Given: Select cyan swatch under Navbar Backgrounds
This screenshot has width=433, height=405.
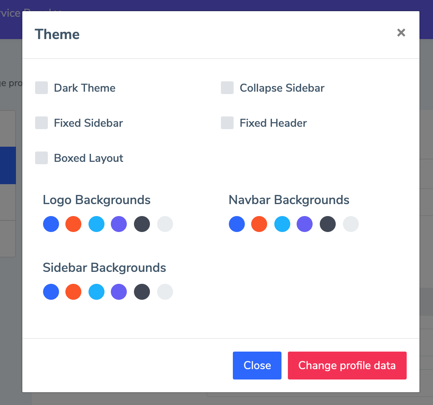Looking at the screenshot, I should pos(282,224).
